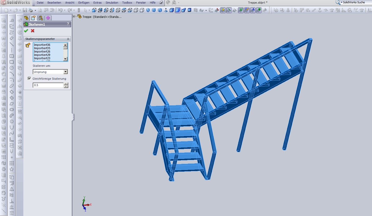The image size is (372, 216).
Task: Click the Redo arrow icon
Action: [x=70, y=10]
